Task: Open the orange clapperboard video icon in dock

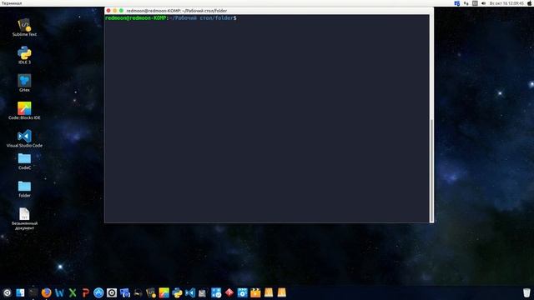Action: point(255,292)
